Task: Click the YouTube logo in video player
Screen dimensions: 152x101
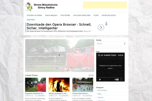Action: click(x=117, y=80)
